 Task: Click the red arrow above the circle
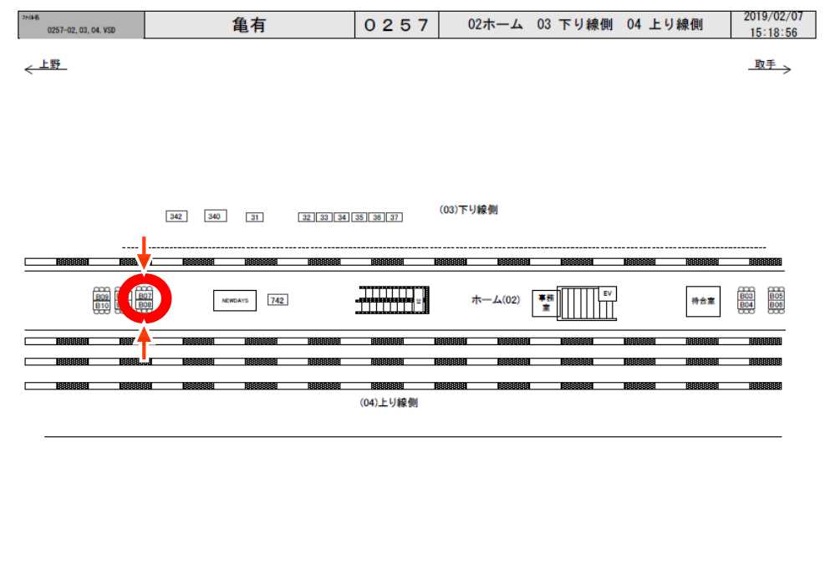(145, 251)
